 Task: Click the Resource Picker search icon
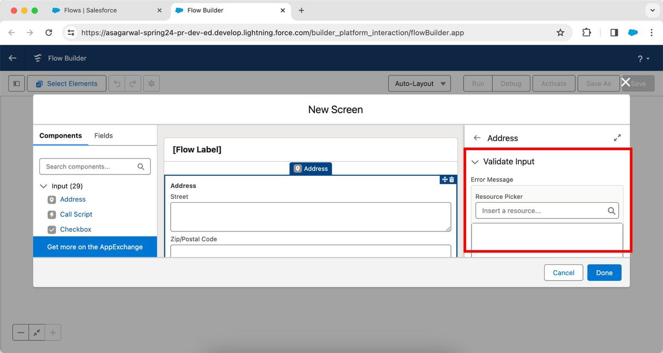pyautogui.click(x=612, y=210)
